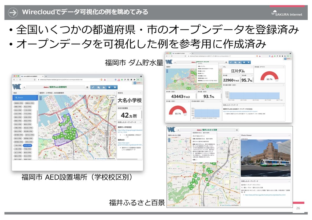
Task: Click the shopping cart icon in AED window toolbar
Action: click(115, 87)
